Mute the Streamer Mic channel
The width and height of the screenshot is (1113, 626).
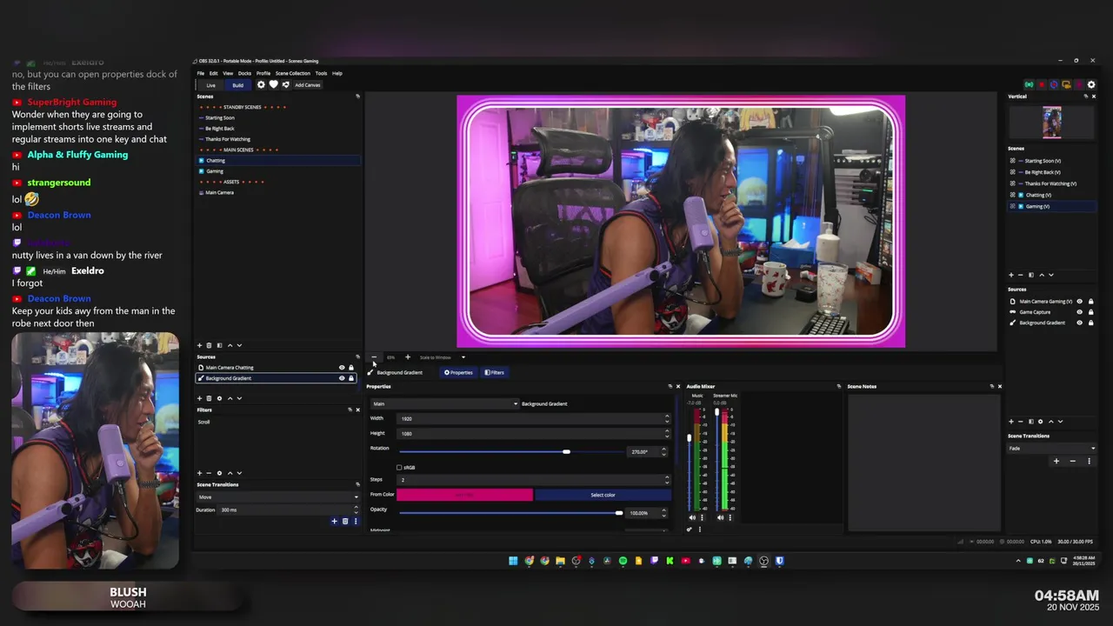[x=719, y=517]
